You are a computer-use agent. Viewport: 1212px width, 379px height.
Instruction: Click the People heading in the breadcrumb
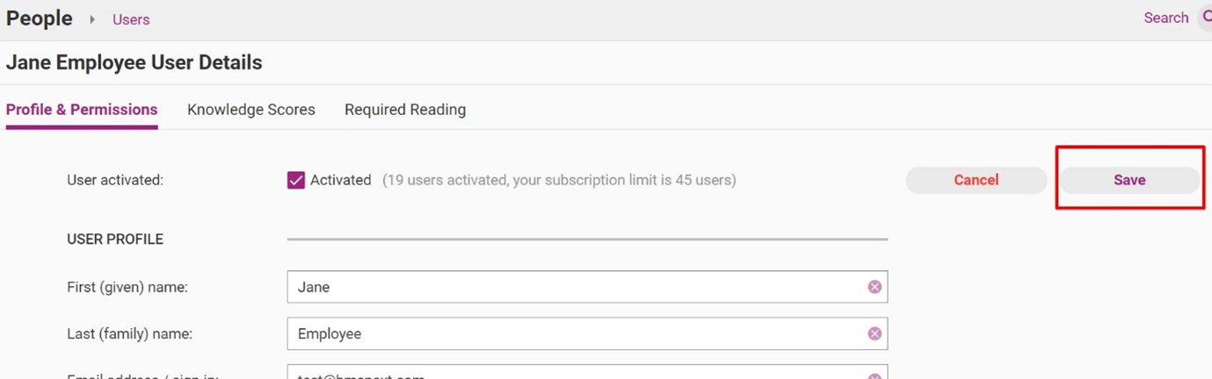tap(40, 18)
